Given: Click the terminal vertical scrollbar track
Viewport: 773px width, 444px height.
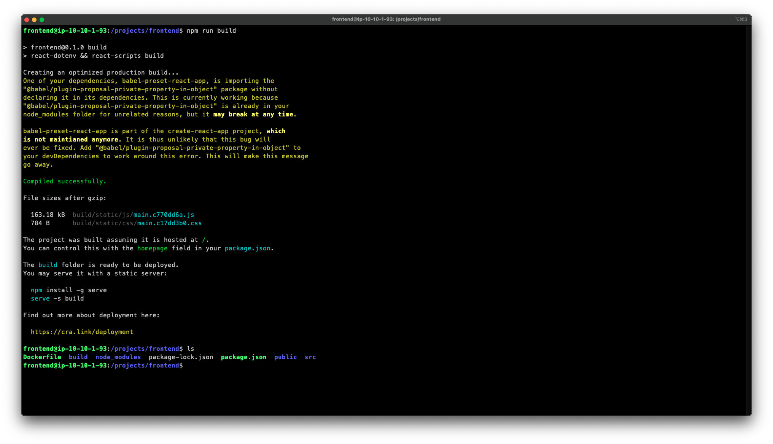Looking at the screenshot, I should (x=748, y=221).
